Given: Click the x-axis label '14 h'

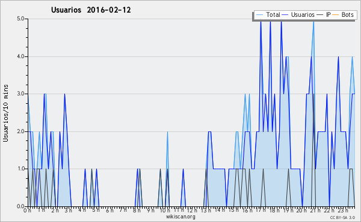Looking at the screenshot, I should (x=219, y=210).
